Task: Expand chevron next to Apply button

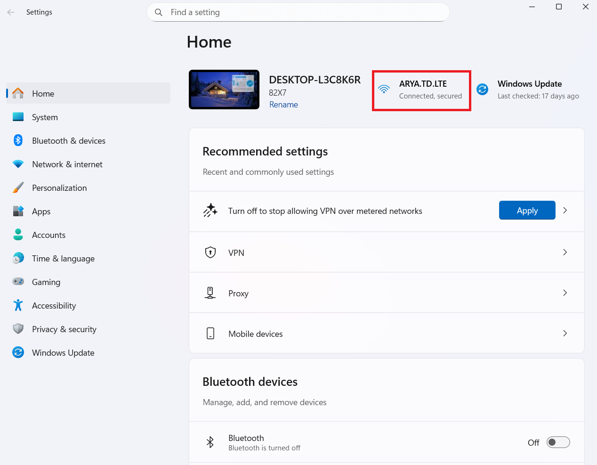Action: point(565,211)
